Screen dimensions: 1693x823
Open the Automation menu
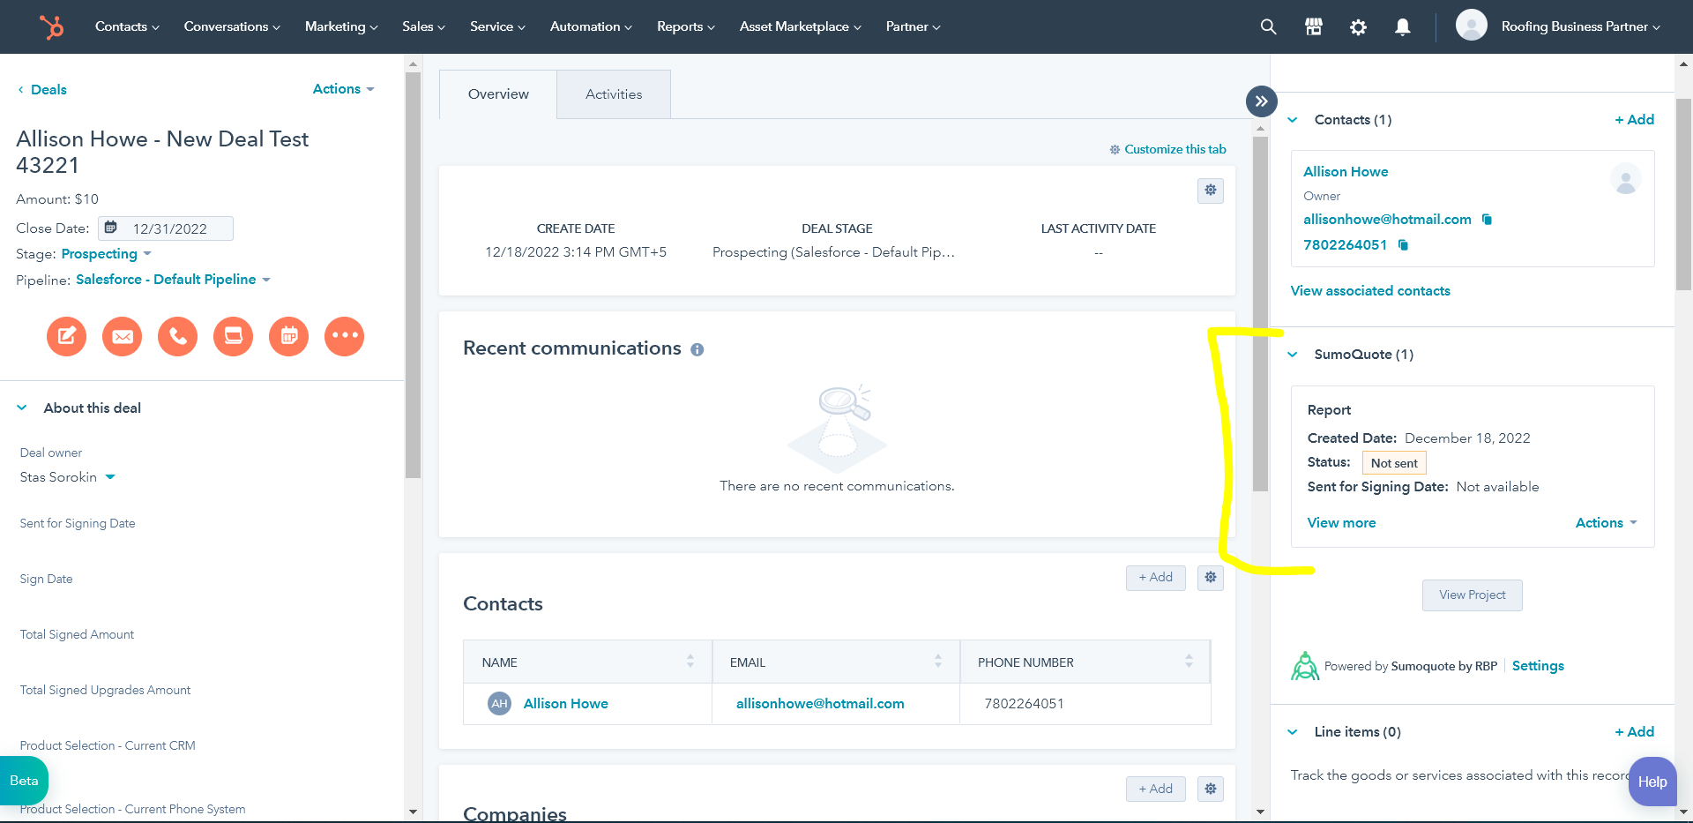tap(591, 27)
